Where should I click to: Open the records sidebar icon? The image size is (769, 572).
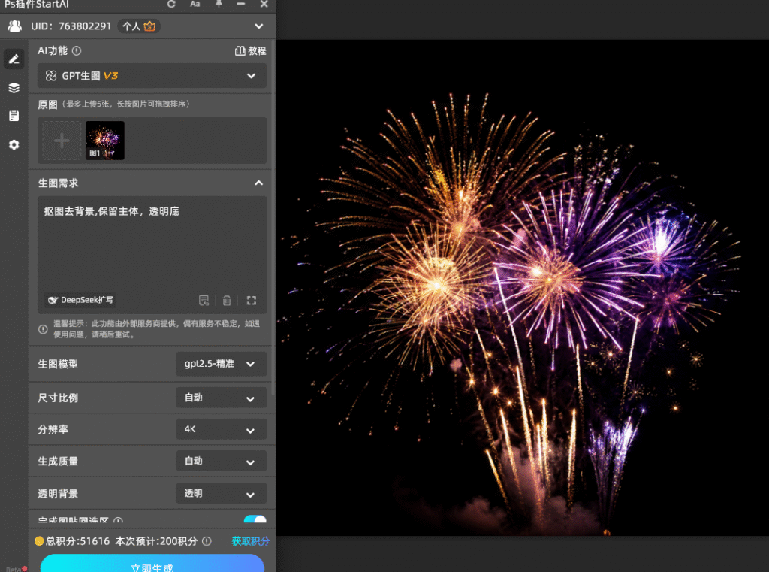[14, 116]
